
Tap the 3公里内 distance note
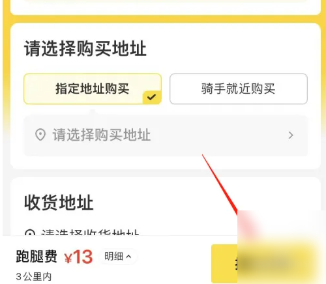[34, 277]
